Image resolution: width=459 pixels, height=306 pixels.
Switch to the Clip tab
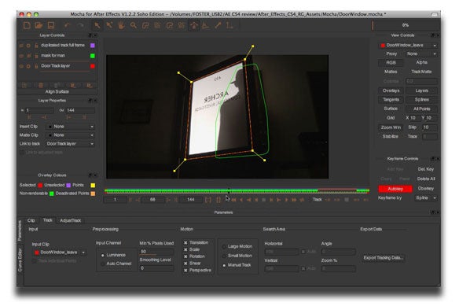(31, 220)
